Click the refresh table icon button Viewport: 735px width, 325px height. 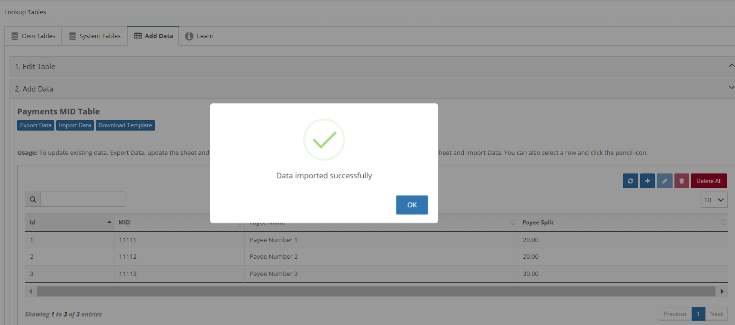coord(630,181)
